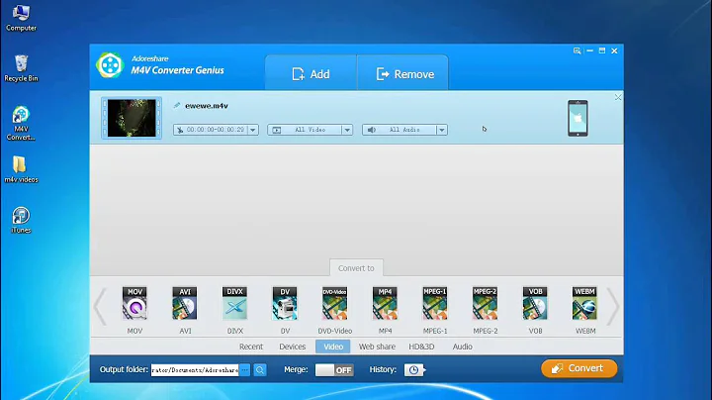
Task: Open the Web share tab
Action: (x=377, y=347)
